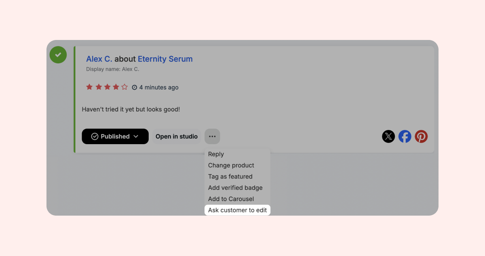Click the first red rating star

pos(89,87)
